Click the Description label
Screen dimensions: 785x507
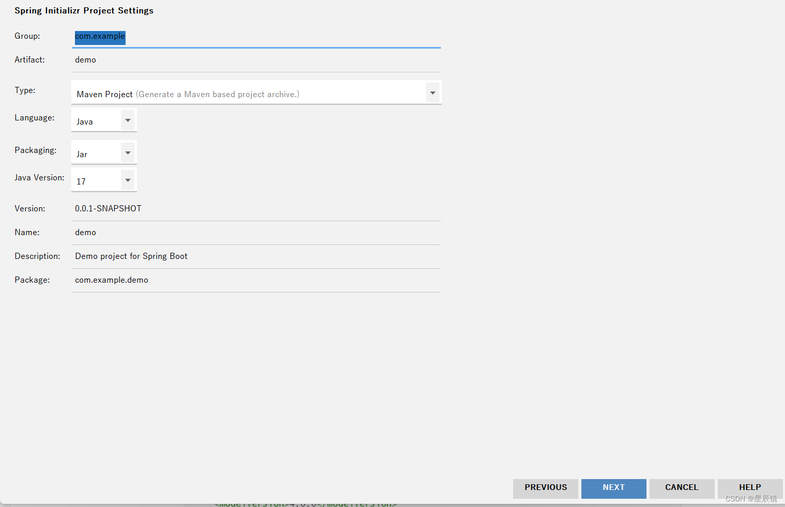(x=37, y=256)
